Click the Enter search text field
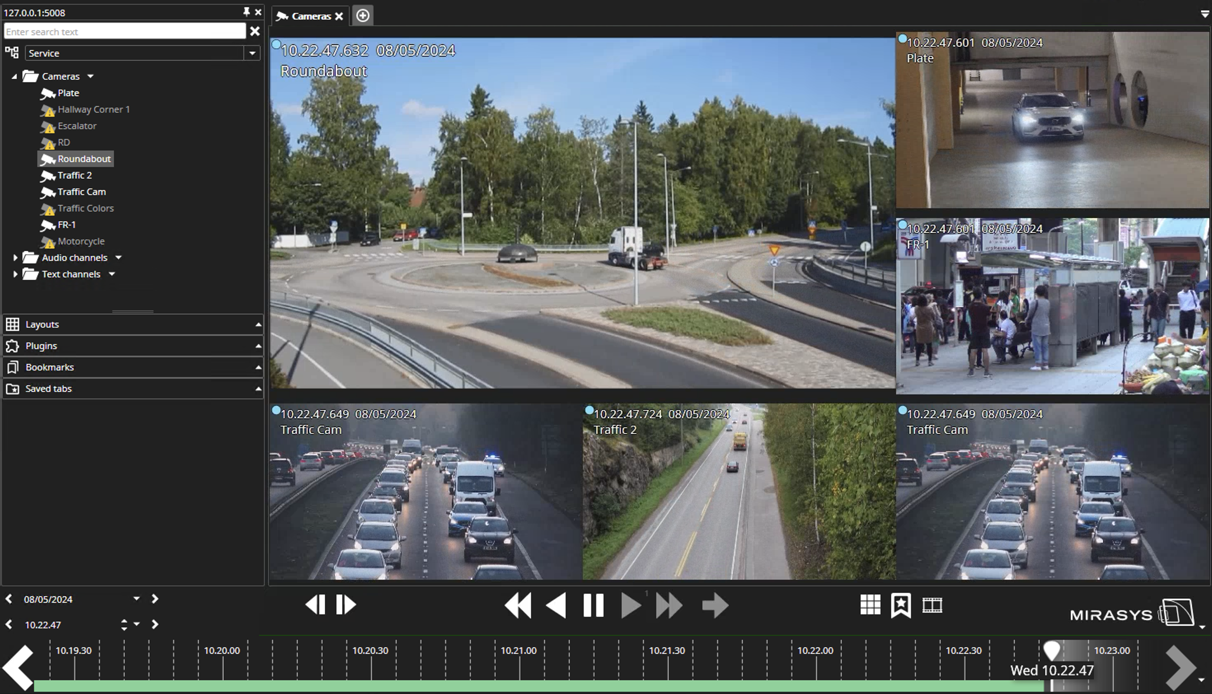The image size is (1212, 694). pos(124,31)
